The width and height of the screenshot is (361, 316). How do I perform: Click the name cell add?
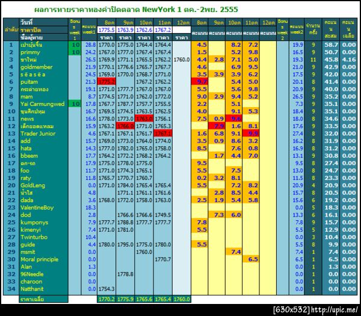[x=43, y=141]
